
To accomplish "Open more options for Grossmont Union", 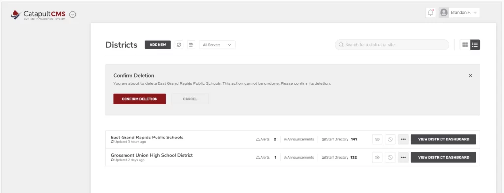I will coord(403,158).
